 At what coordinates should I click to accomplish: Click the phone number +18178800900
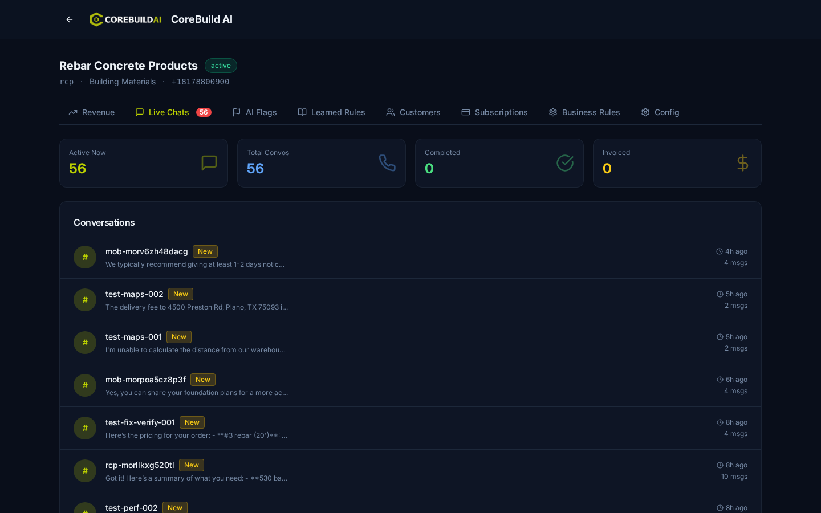pos(200,82)
